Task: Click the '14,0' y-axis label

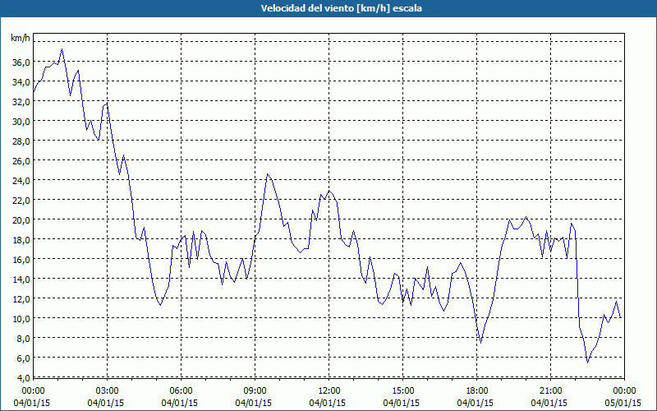Action: [x=22, y=279]
